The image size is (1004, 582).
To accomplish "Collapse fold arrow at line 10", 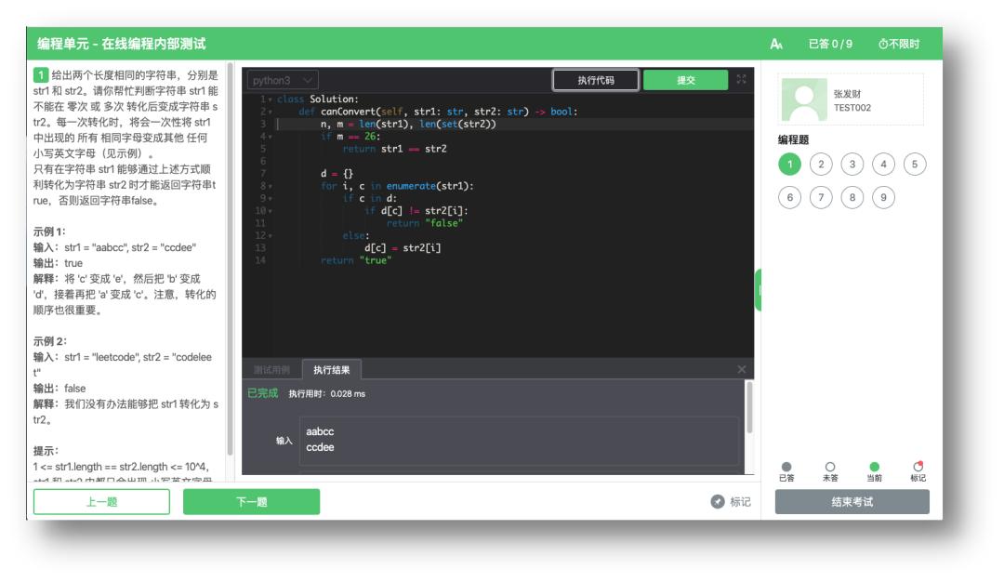I will [x=271, y=211].
